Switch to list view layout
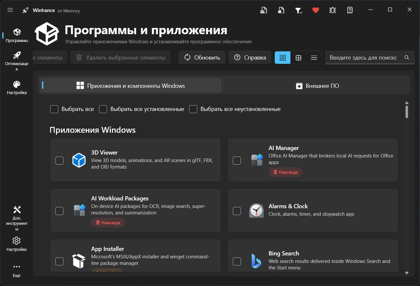This screenshot has width=420, height=286. coord(314,57)
